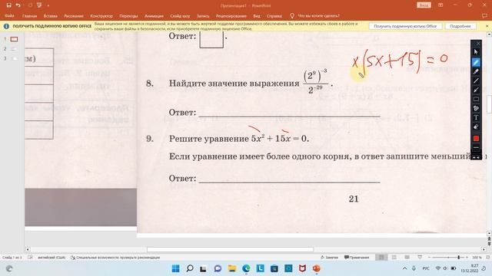This screenshot has height=276, width=492.
Task: Select the text T tool in drawing toolbar
Action: pyautogui.click(x=476, y=117)
